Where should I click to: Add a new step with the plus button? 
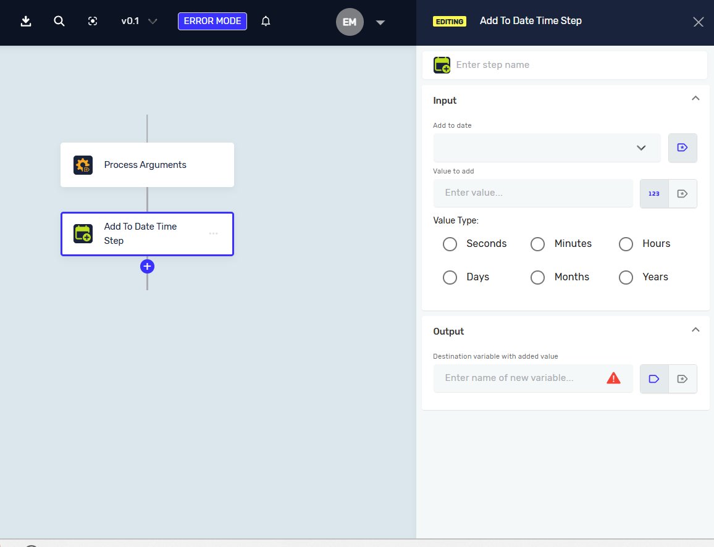[147, 266]
